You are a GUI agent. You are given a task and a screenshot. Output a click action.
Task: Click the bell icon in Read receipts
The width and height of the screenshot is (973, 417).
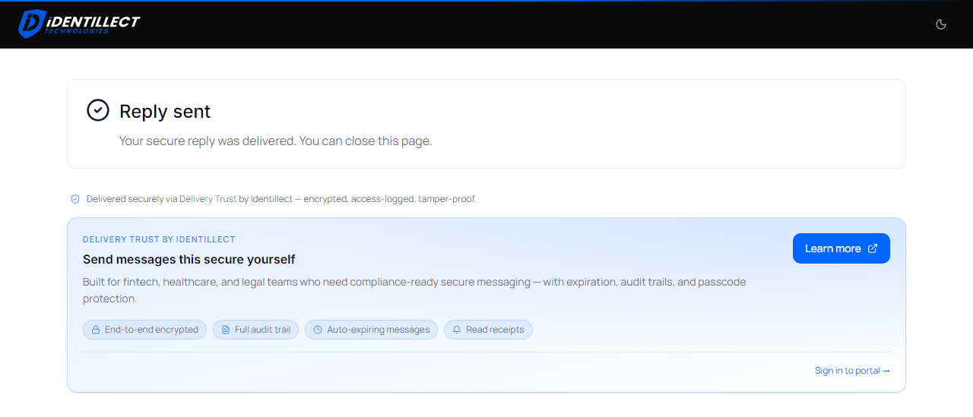(x=457, y=330)
